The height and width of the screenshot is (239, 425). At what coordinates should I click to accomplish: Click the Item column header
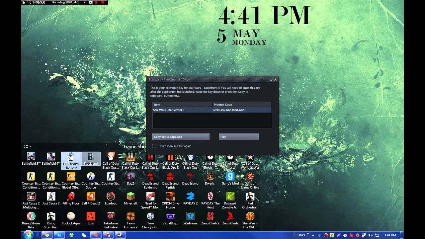click(x=182, y=105)
